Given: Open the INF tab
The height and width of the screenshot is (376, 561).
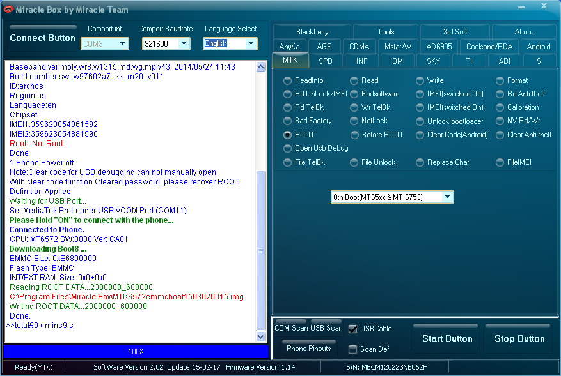Looking at the screenshot, I should (x=361, y=61).
